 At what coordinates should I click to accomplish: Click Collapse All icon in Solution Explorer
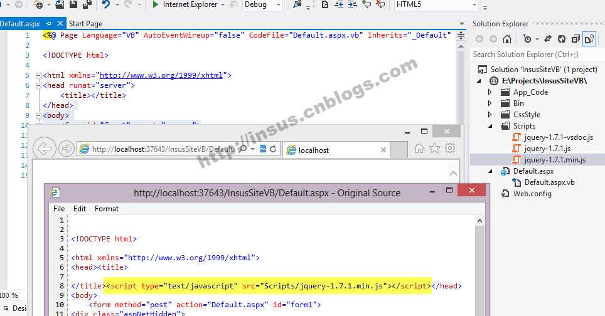pyautogui.click(x=576, y=39)
